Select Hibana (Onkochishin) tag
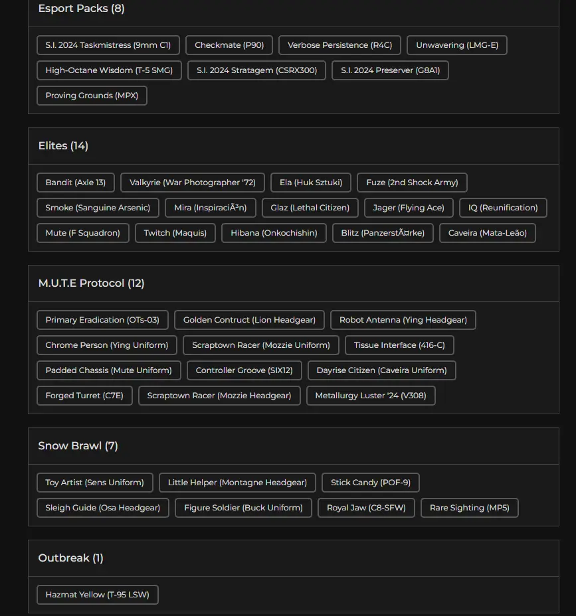This screenshot has height=616, width=576. 274,233
